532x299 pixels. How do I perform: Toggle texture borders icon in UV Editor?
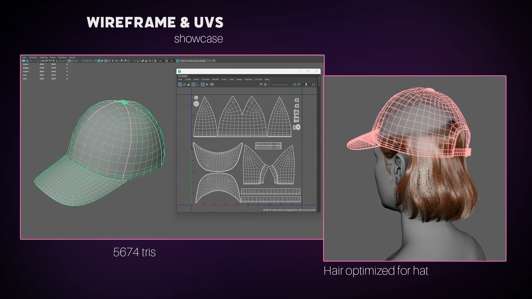pos(193,84)
